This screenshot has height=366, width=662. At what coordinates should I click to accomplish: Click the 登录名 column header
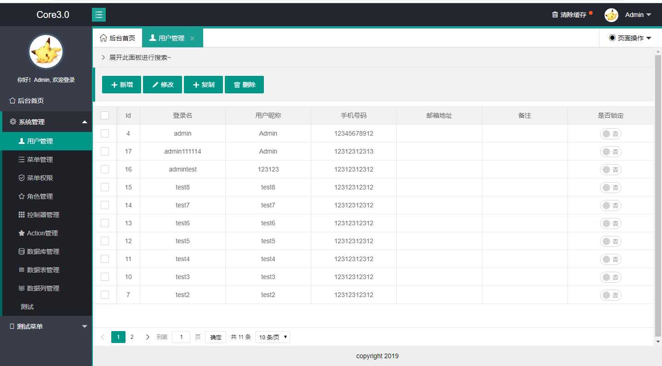click(183, 115)
